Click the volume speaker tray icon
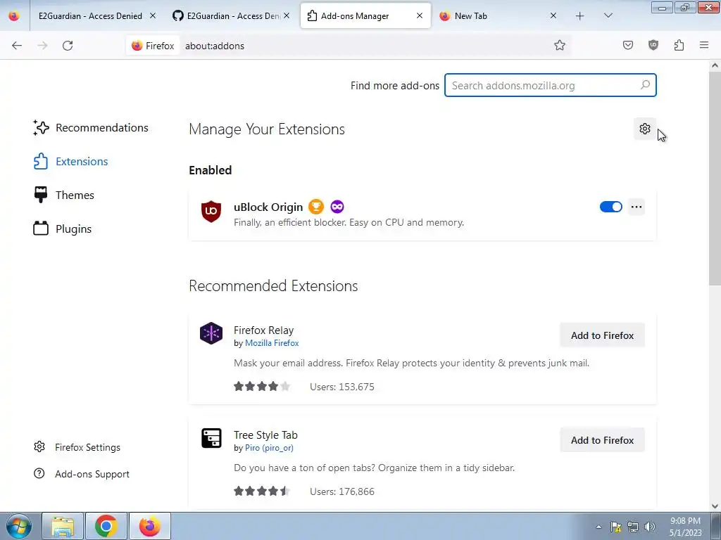 (650, 527)
